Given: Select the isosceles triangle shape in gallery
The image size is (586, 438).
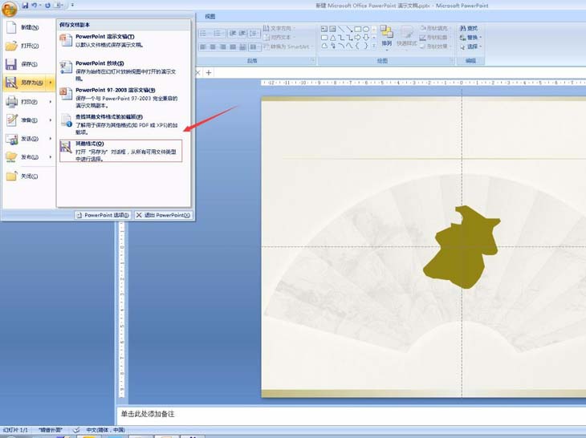Looking at the screenshot, I should (332, 38).
